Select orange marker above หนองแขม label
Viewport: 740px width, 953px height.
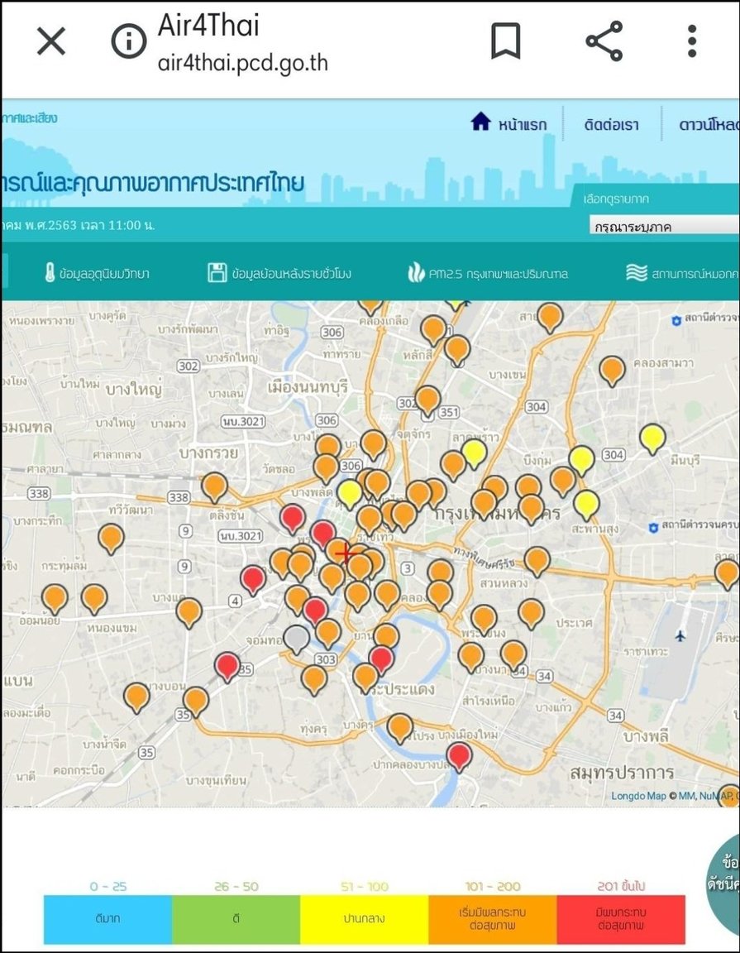[95, 598]
